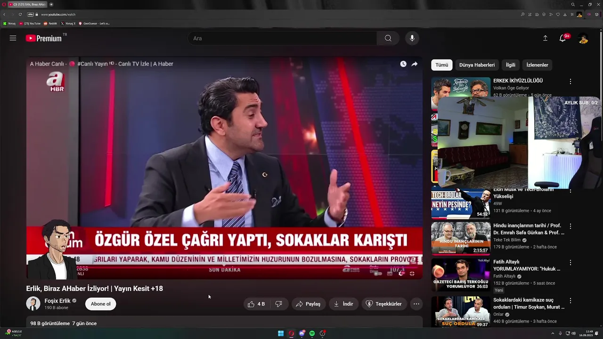Toggle the Opera VPN badge

pos(30,15)
